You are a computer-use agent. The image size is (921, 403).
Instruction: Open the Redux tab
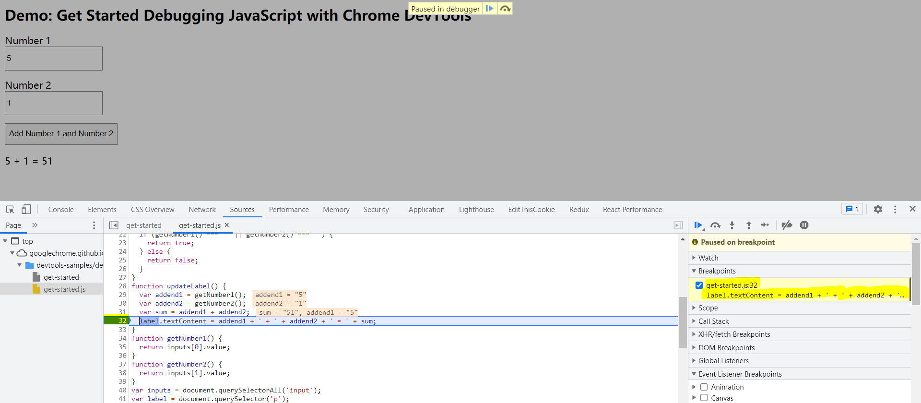point(579,210)
